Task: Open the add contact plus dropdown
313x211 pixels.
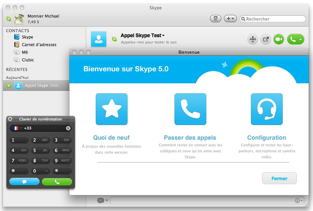Action: [x=230, y=19]
